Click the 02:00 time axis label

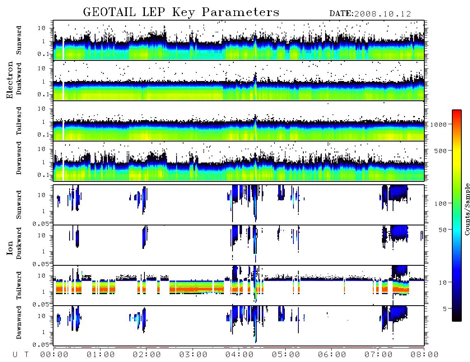147,355
